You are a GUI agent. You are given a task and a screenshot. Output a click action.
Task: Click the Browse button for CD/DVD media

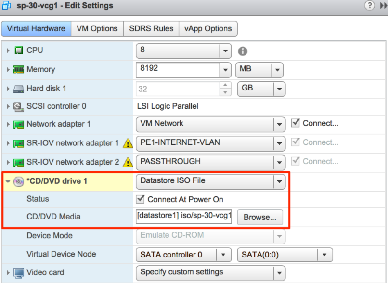pyautogui.click(x=259, y=217)
